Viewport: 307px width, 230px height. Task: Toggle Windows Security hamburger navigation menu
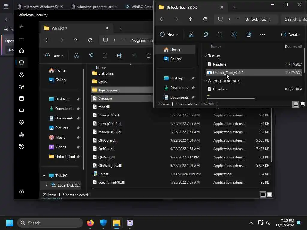point(22,39)
